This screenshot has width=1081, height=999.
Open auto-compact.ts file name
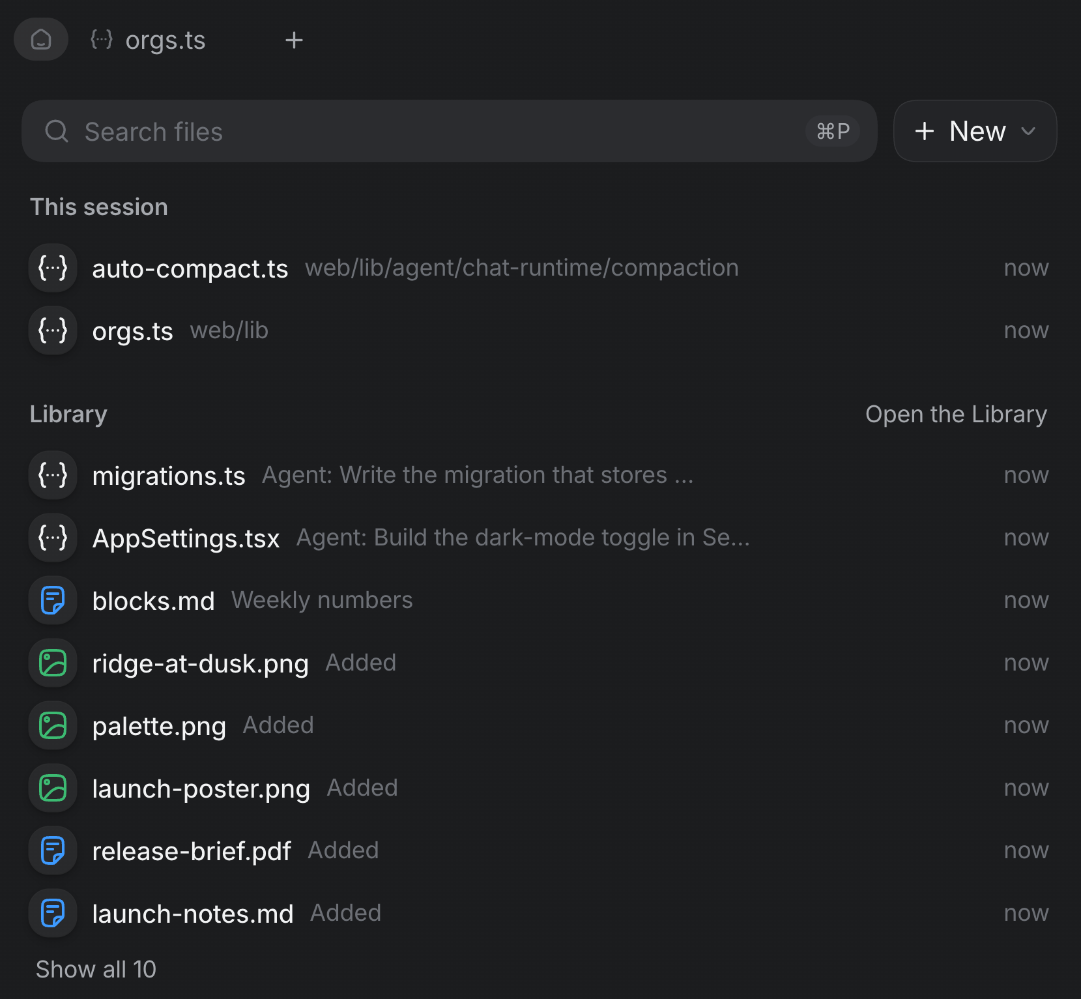click(x=190, y=268)
